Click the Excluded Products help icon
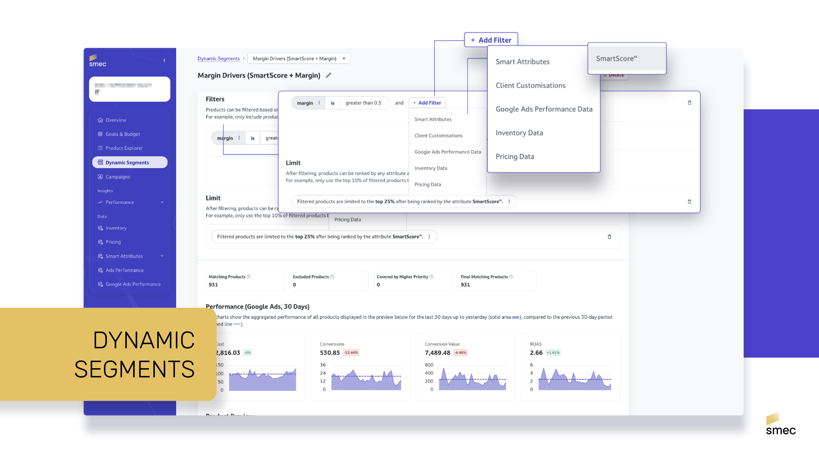This screenshot has height=461, width=819. 332,277
